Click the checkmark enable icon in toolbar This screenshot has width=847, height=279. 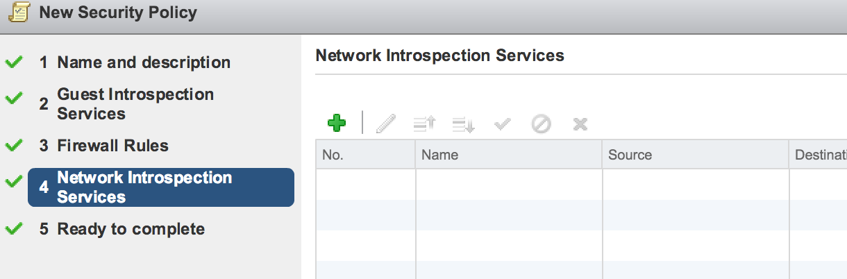[x=502, y=124]
